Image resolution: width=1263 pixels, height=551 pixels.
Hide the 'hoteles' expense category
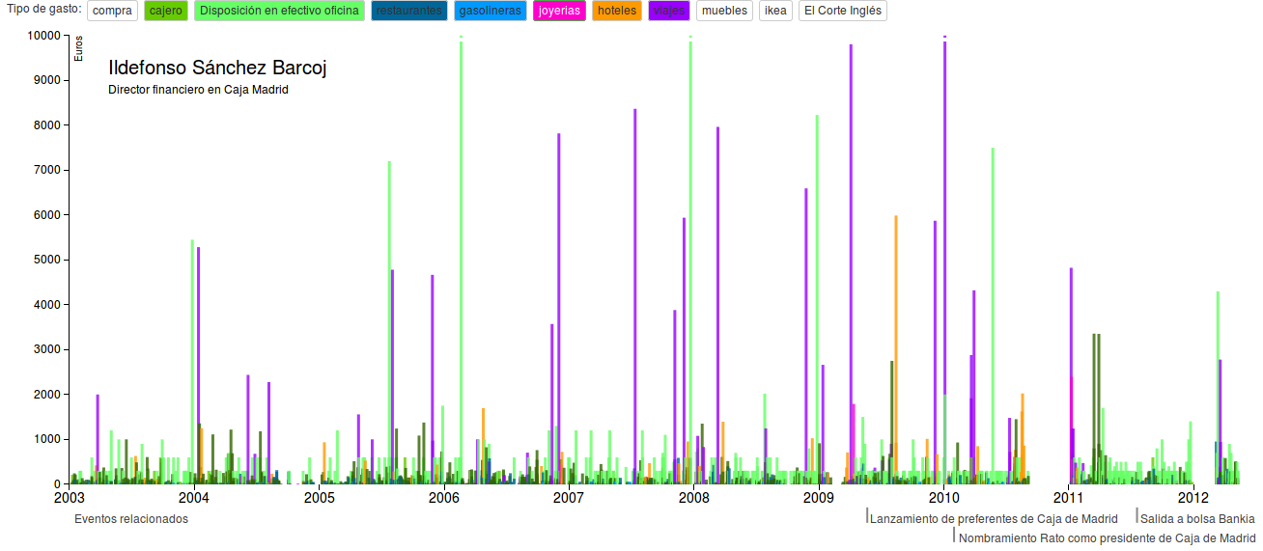616,11
